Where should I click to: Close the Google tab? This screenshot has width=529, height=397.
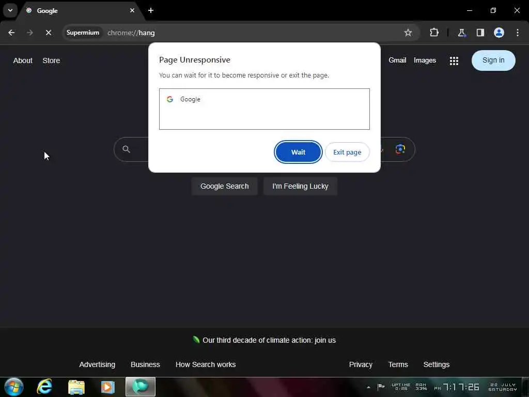132,10
